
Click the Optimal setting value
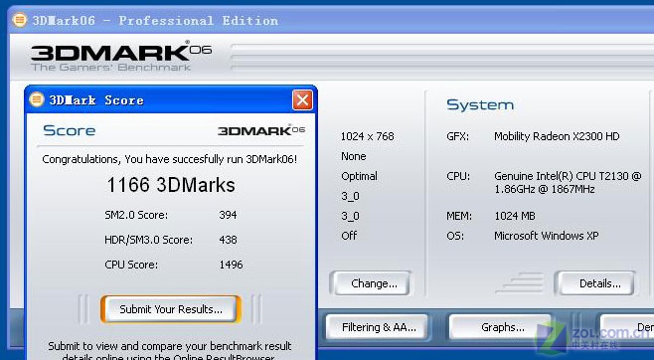(359, 176)
